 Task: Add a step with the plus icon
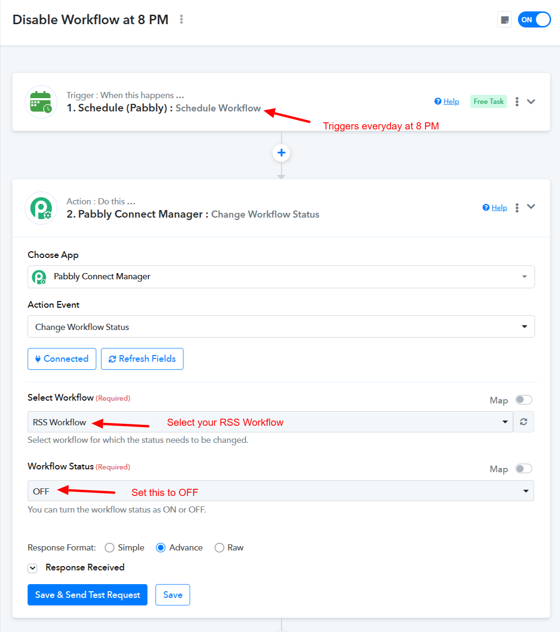point(281,153)
